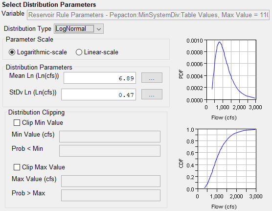Click the 'Distribution Clipping' group label
Image resolution: width=272 pixels, height=211 pixels.
pyautogui.click(x=36, y=113)
